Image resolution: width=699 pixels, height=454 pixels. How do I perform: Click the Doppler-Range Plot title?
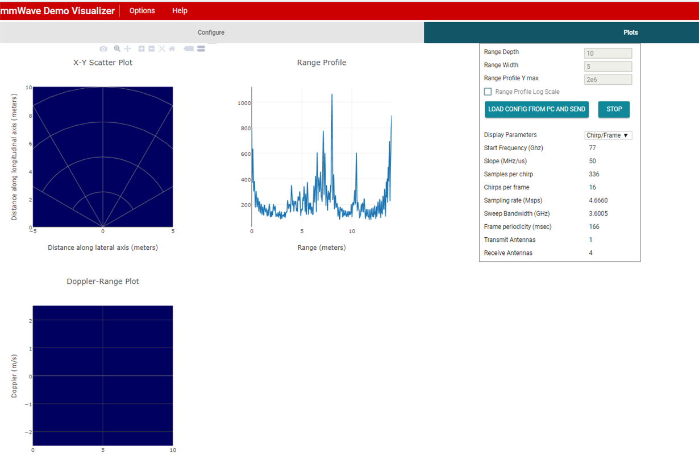click(103, 282)
